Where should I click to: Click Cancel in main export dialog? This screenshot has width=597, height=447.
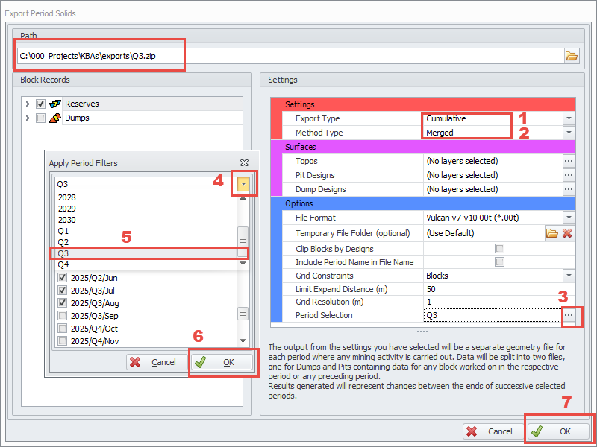(x=491, y=431)
